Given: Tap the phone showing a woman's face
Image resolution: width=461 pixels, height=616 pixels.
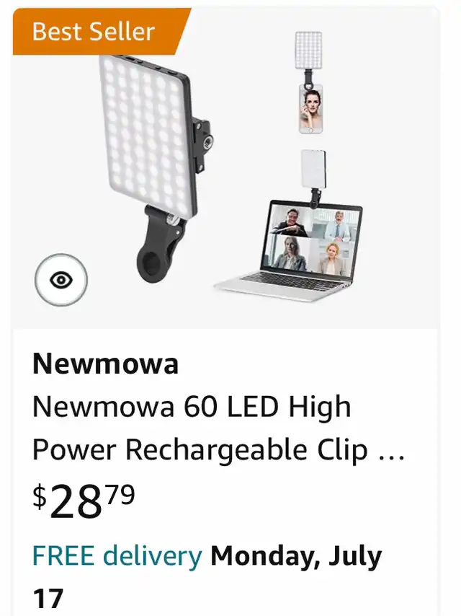Looking at the screenshot, I should [x=310, y=109].
